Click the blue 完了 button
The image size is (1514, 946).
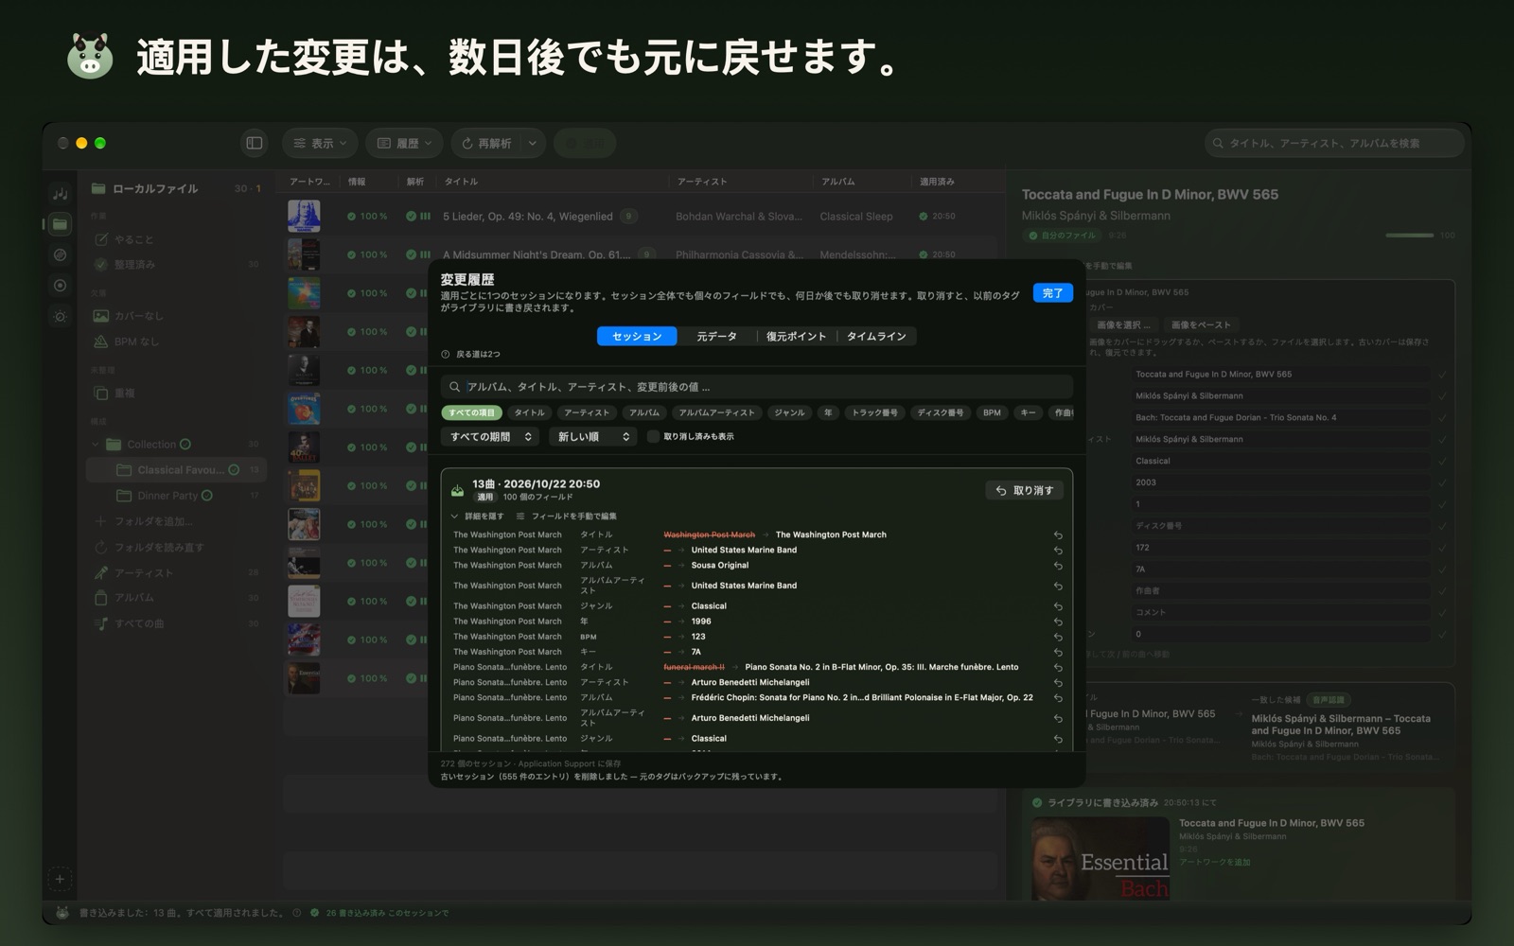coord(1052,293)
